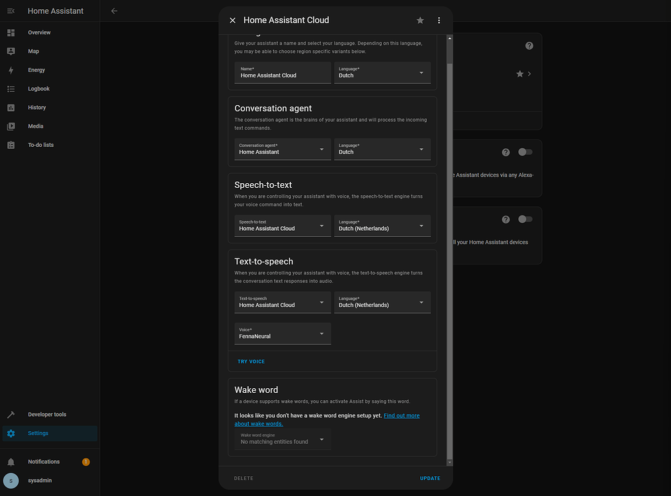Open the Speech-to-text engine dropdown
Image resolution: width=671 pixels, height=496 pixels.
tap(283, 226)
